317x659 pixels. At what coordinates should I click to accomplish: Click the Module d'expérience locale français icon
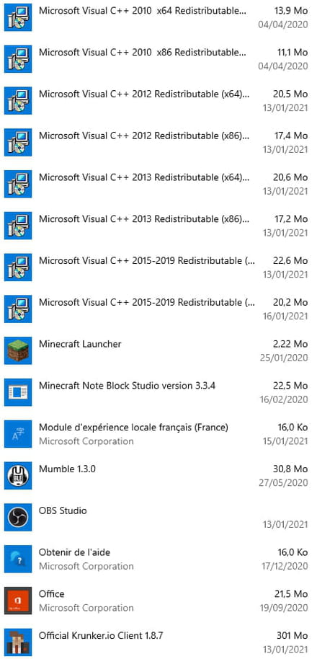18,434
